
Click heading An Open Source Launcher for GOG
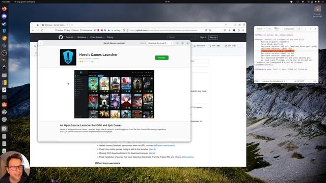pos(91,126)
